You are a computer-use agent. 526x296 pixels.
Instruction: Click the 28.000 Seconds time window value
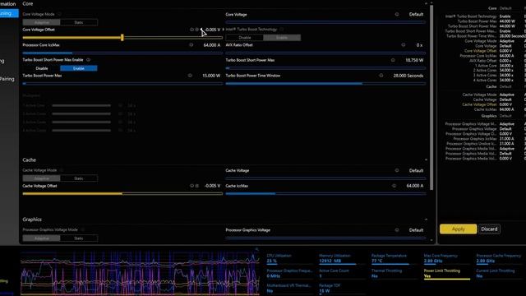(x=408, y=76)
